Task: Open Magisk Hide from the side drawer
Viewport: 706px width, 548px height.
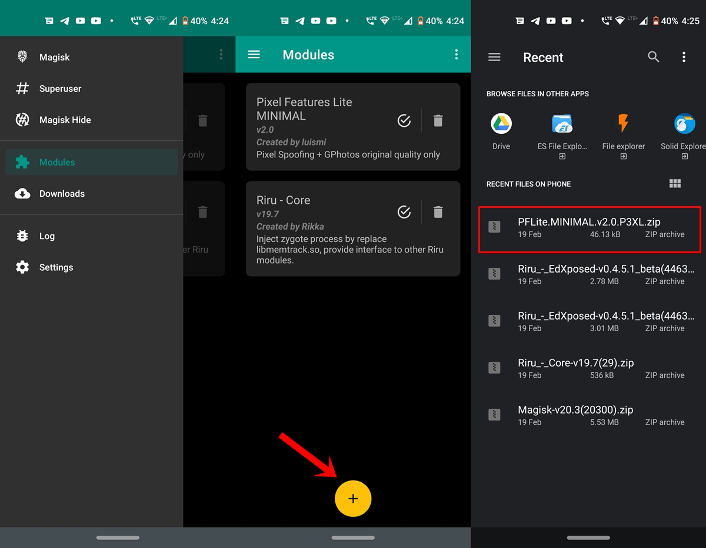Action: click(65, 120)
